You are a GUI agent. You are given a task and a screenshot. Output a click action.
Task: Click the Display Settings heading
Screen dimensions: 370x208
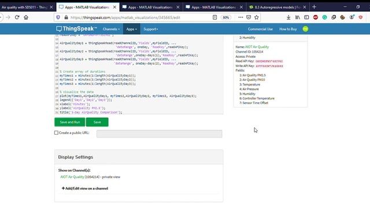click(x=76, y=157)
